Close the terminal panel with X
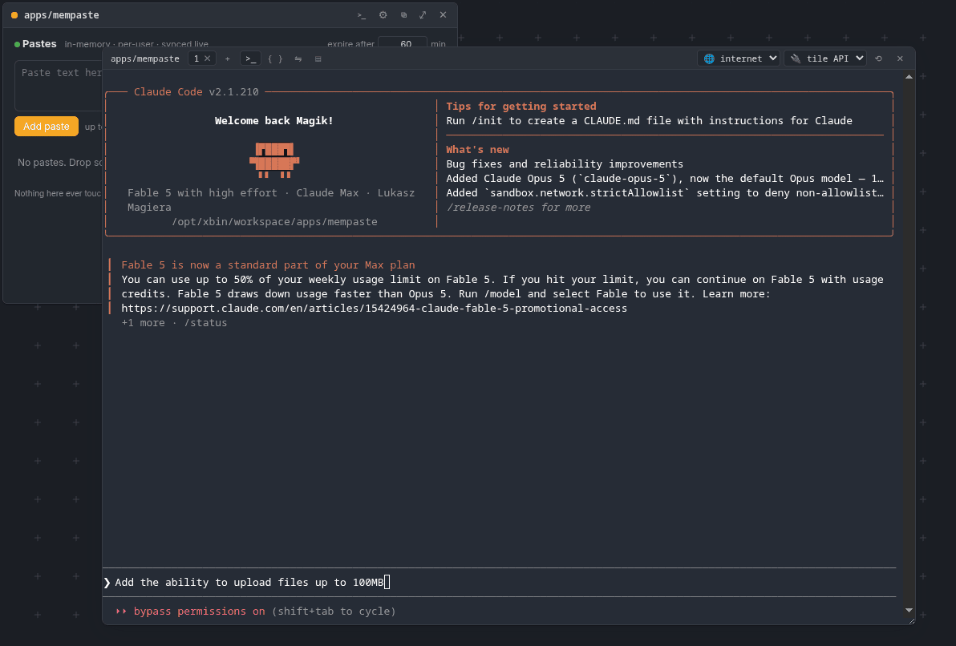956x646 pixels. pos(900,59)
